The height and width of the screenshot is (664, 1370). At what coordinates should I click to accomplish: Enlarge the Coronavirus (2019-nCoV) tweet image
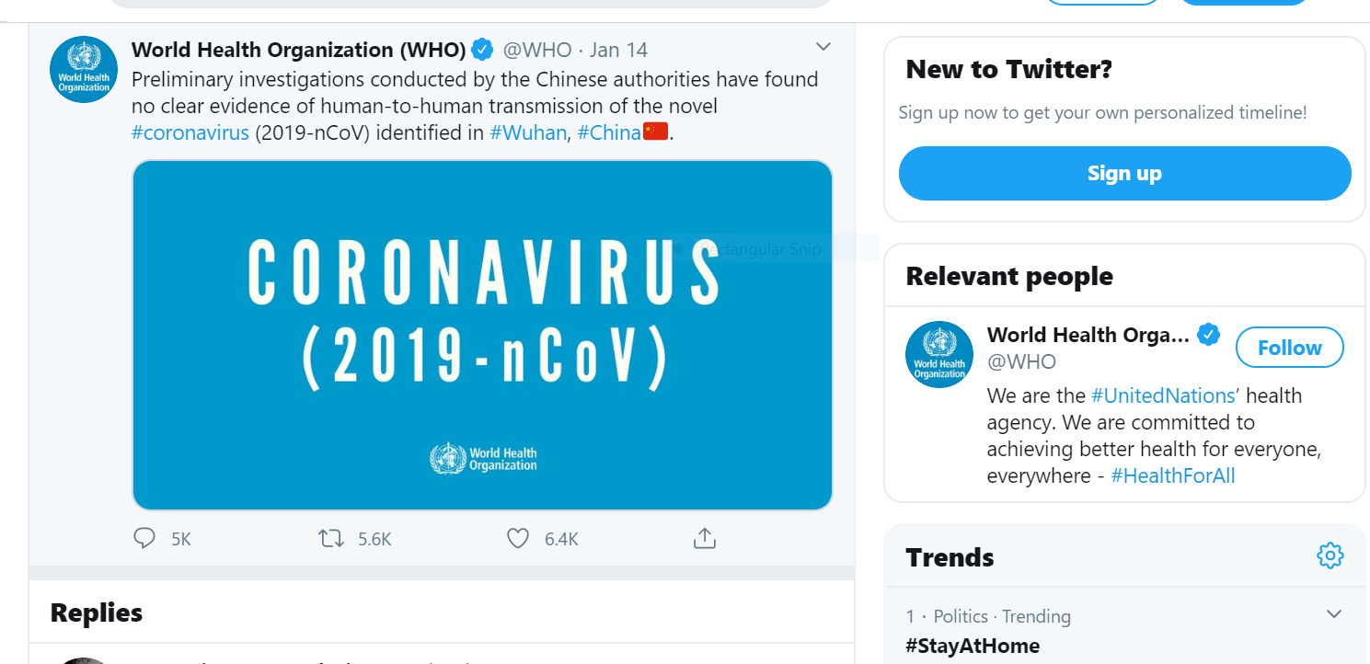[x=482, y=335]
